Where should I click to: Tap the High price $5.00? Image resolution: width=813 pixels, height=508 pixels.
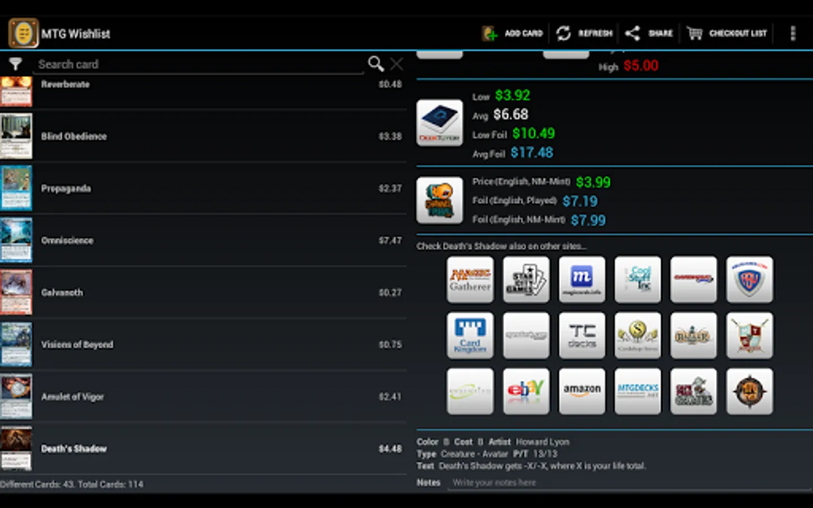tap(641, 66)
